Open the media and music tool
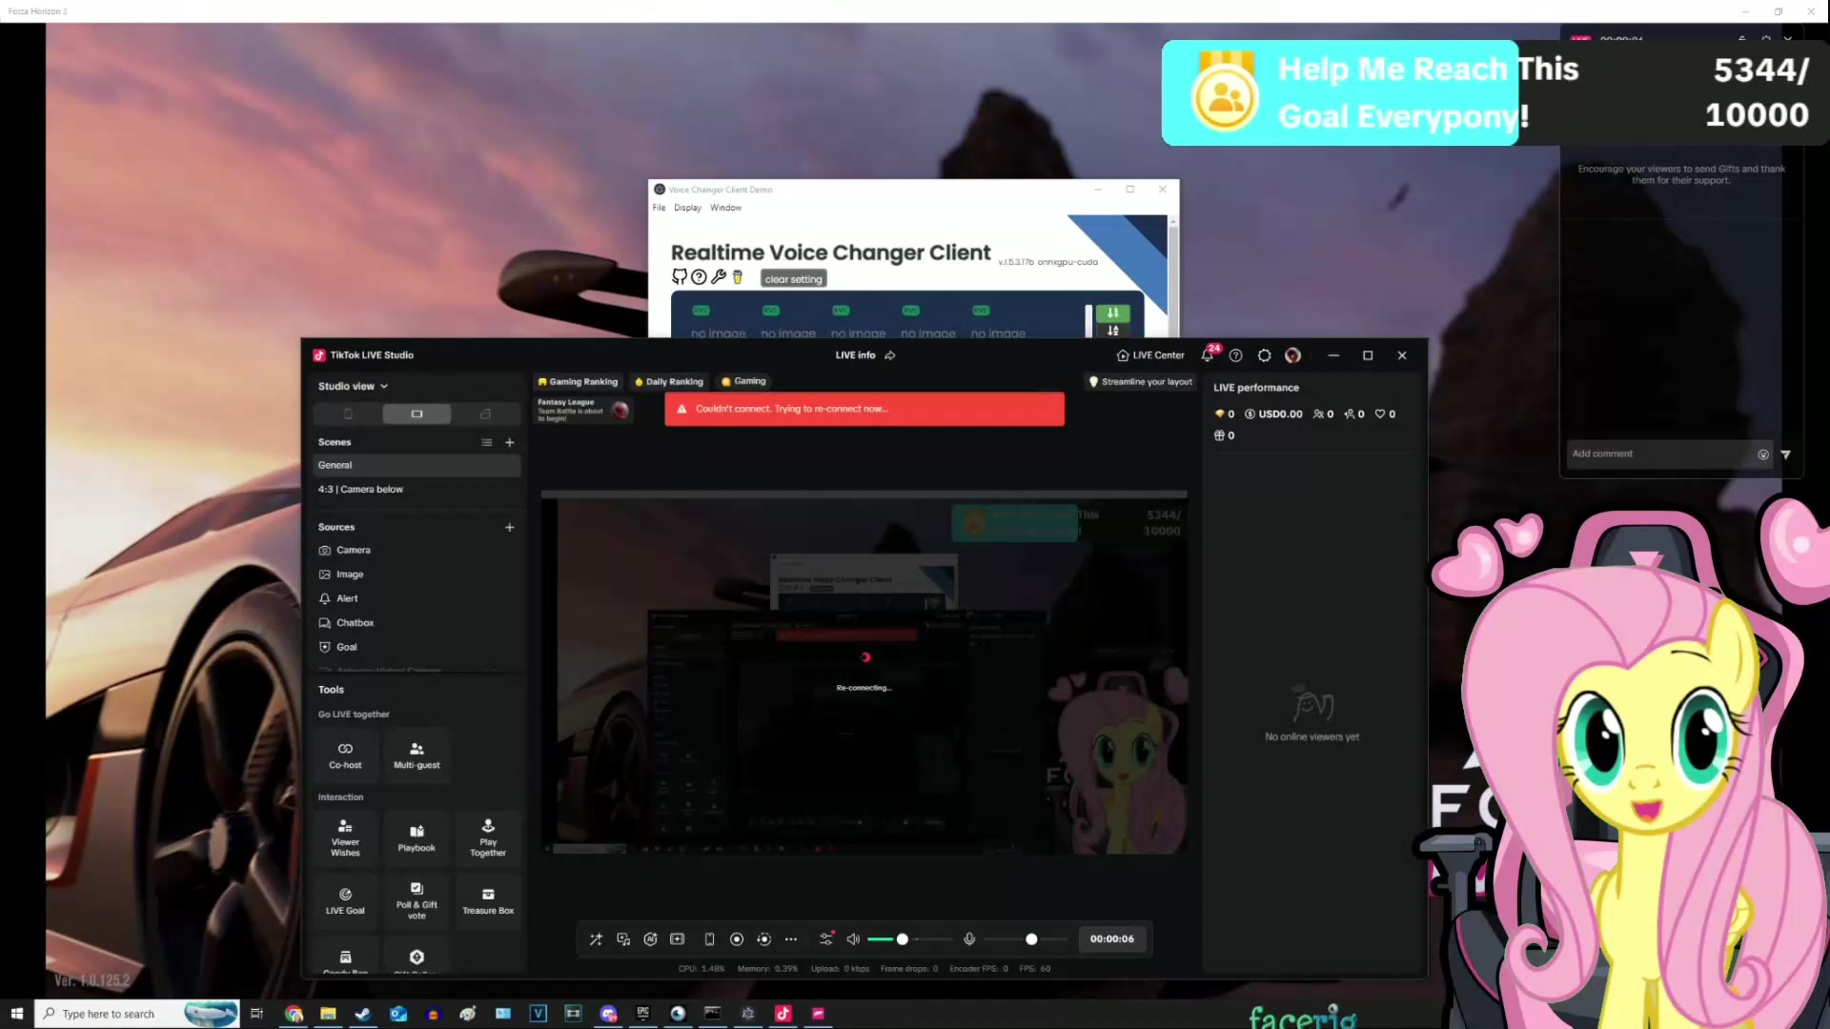1830x1029 pixels. pyautogui.click(x=623, y=939)
